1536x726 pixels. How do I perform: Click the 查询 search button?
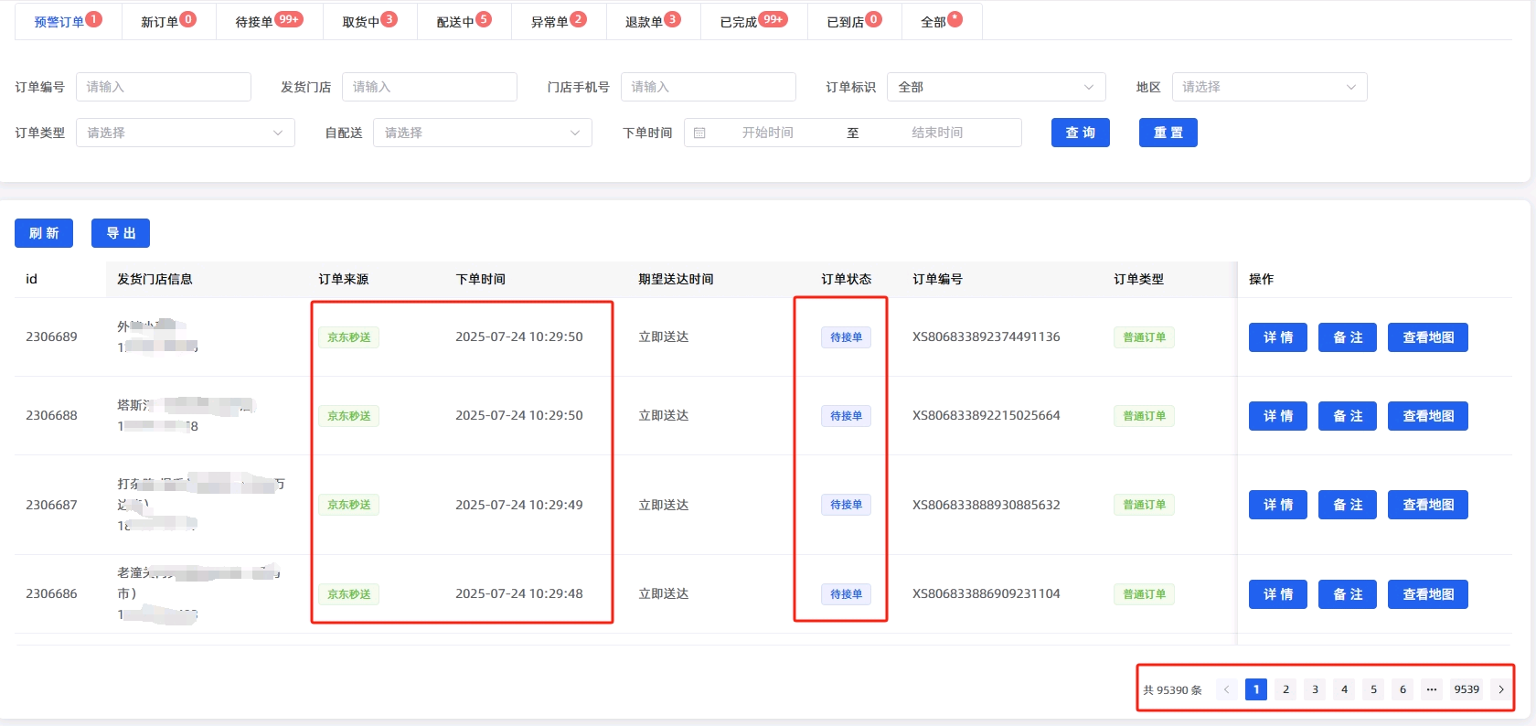pyautogui.click(x=1081, y=133)
